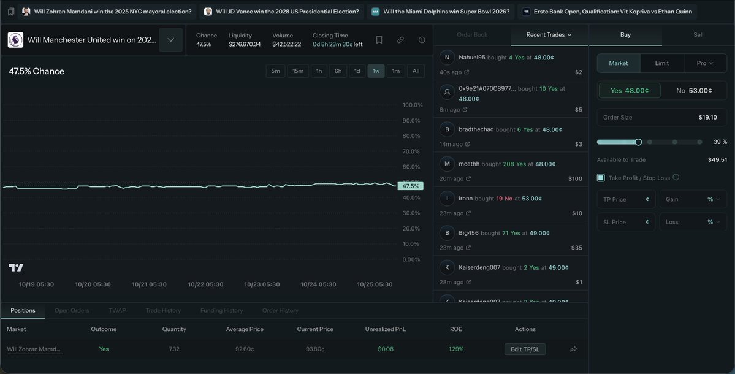Open the Miami Dolphins Super Bowl market
This screenshot has width=735, height=374.
tap(441, 12)
